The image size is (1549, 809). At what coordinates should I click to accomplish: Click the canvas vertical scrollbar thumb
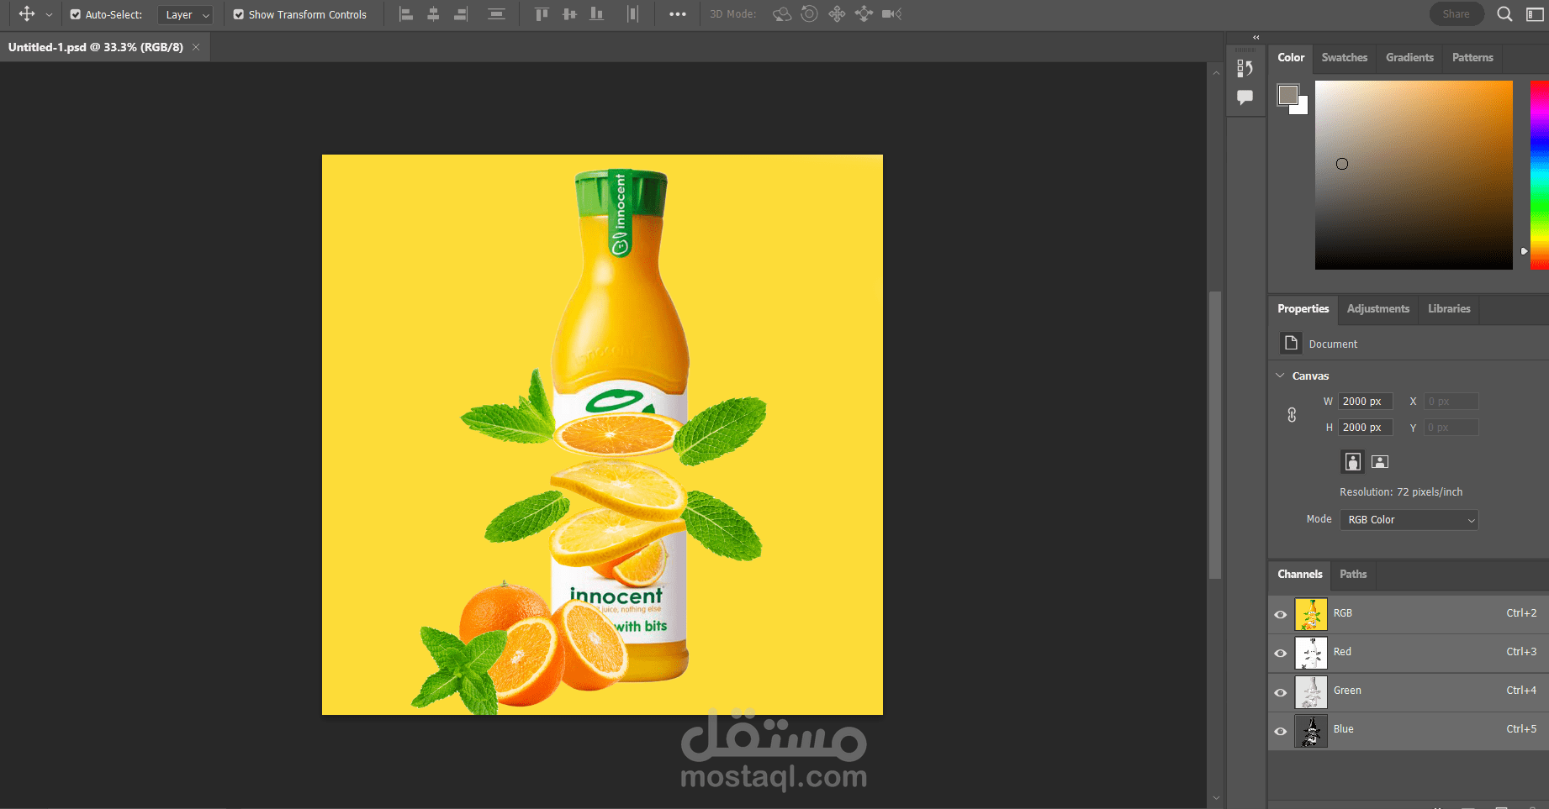coord(1215,435)
